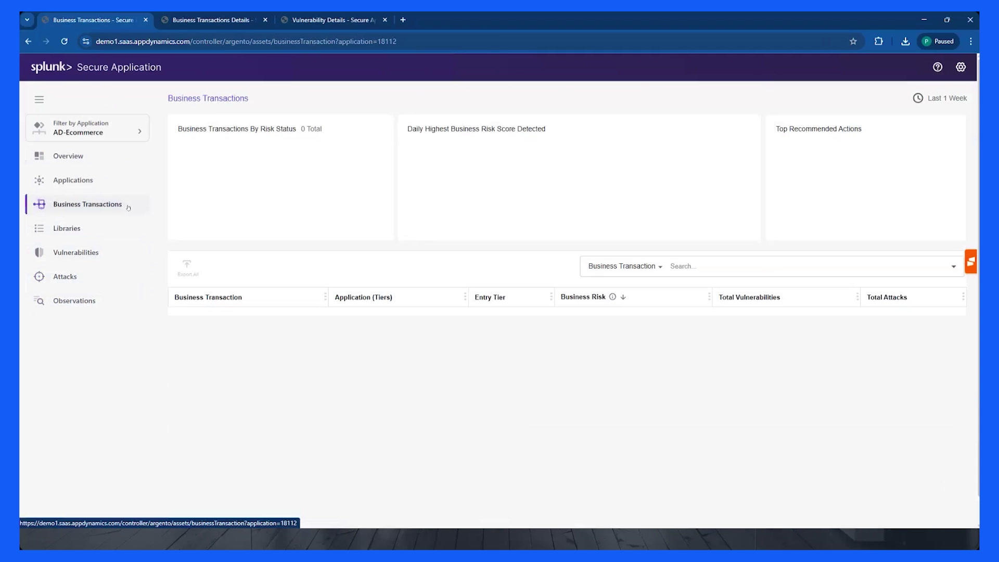Open Total Attacks column menu dots
This screenshot has width=999, height=562.
point(963,297)
